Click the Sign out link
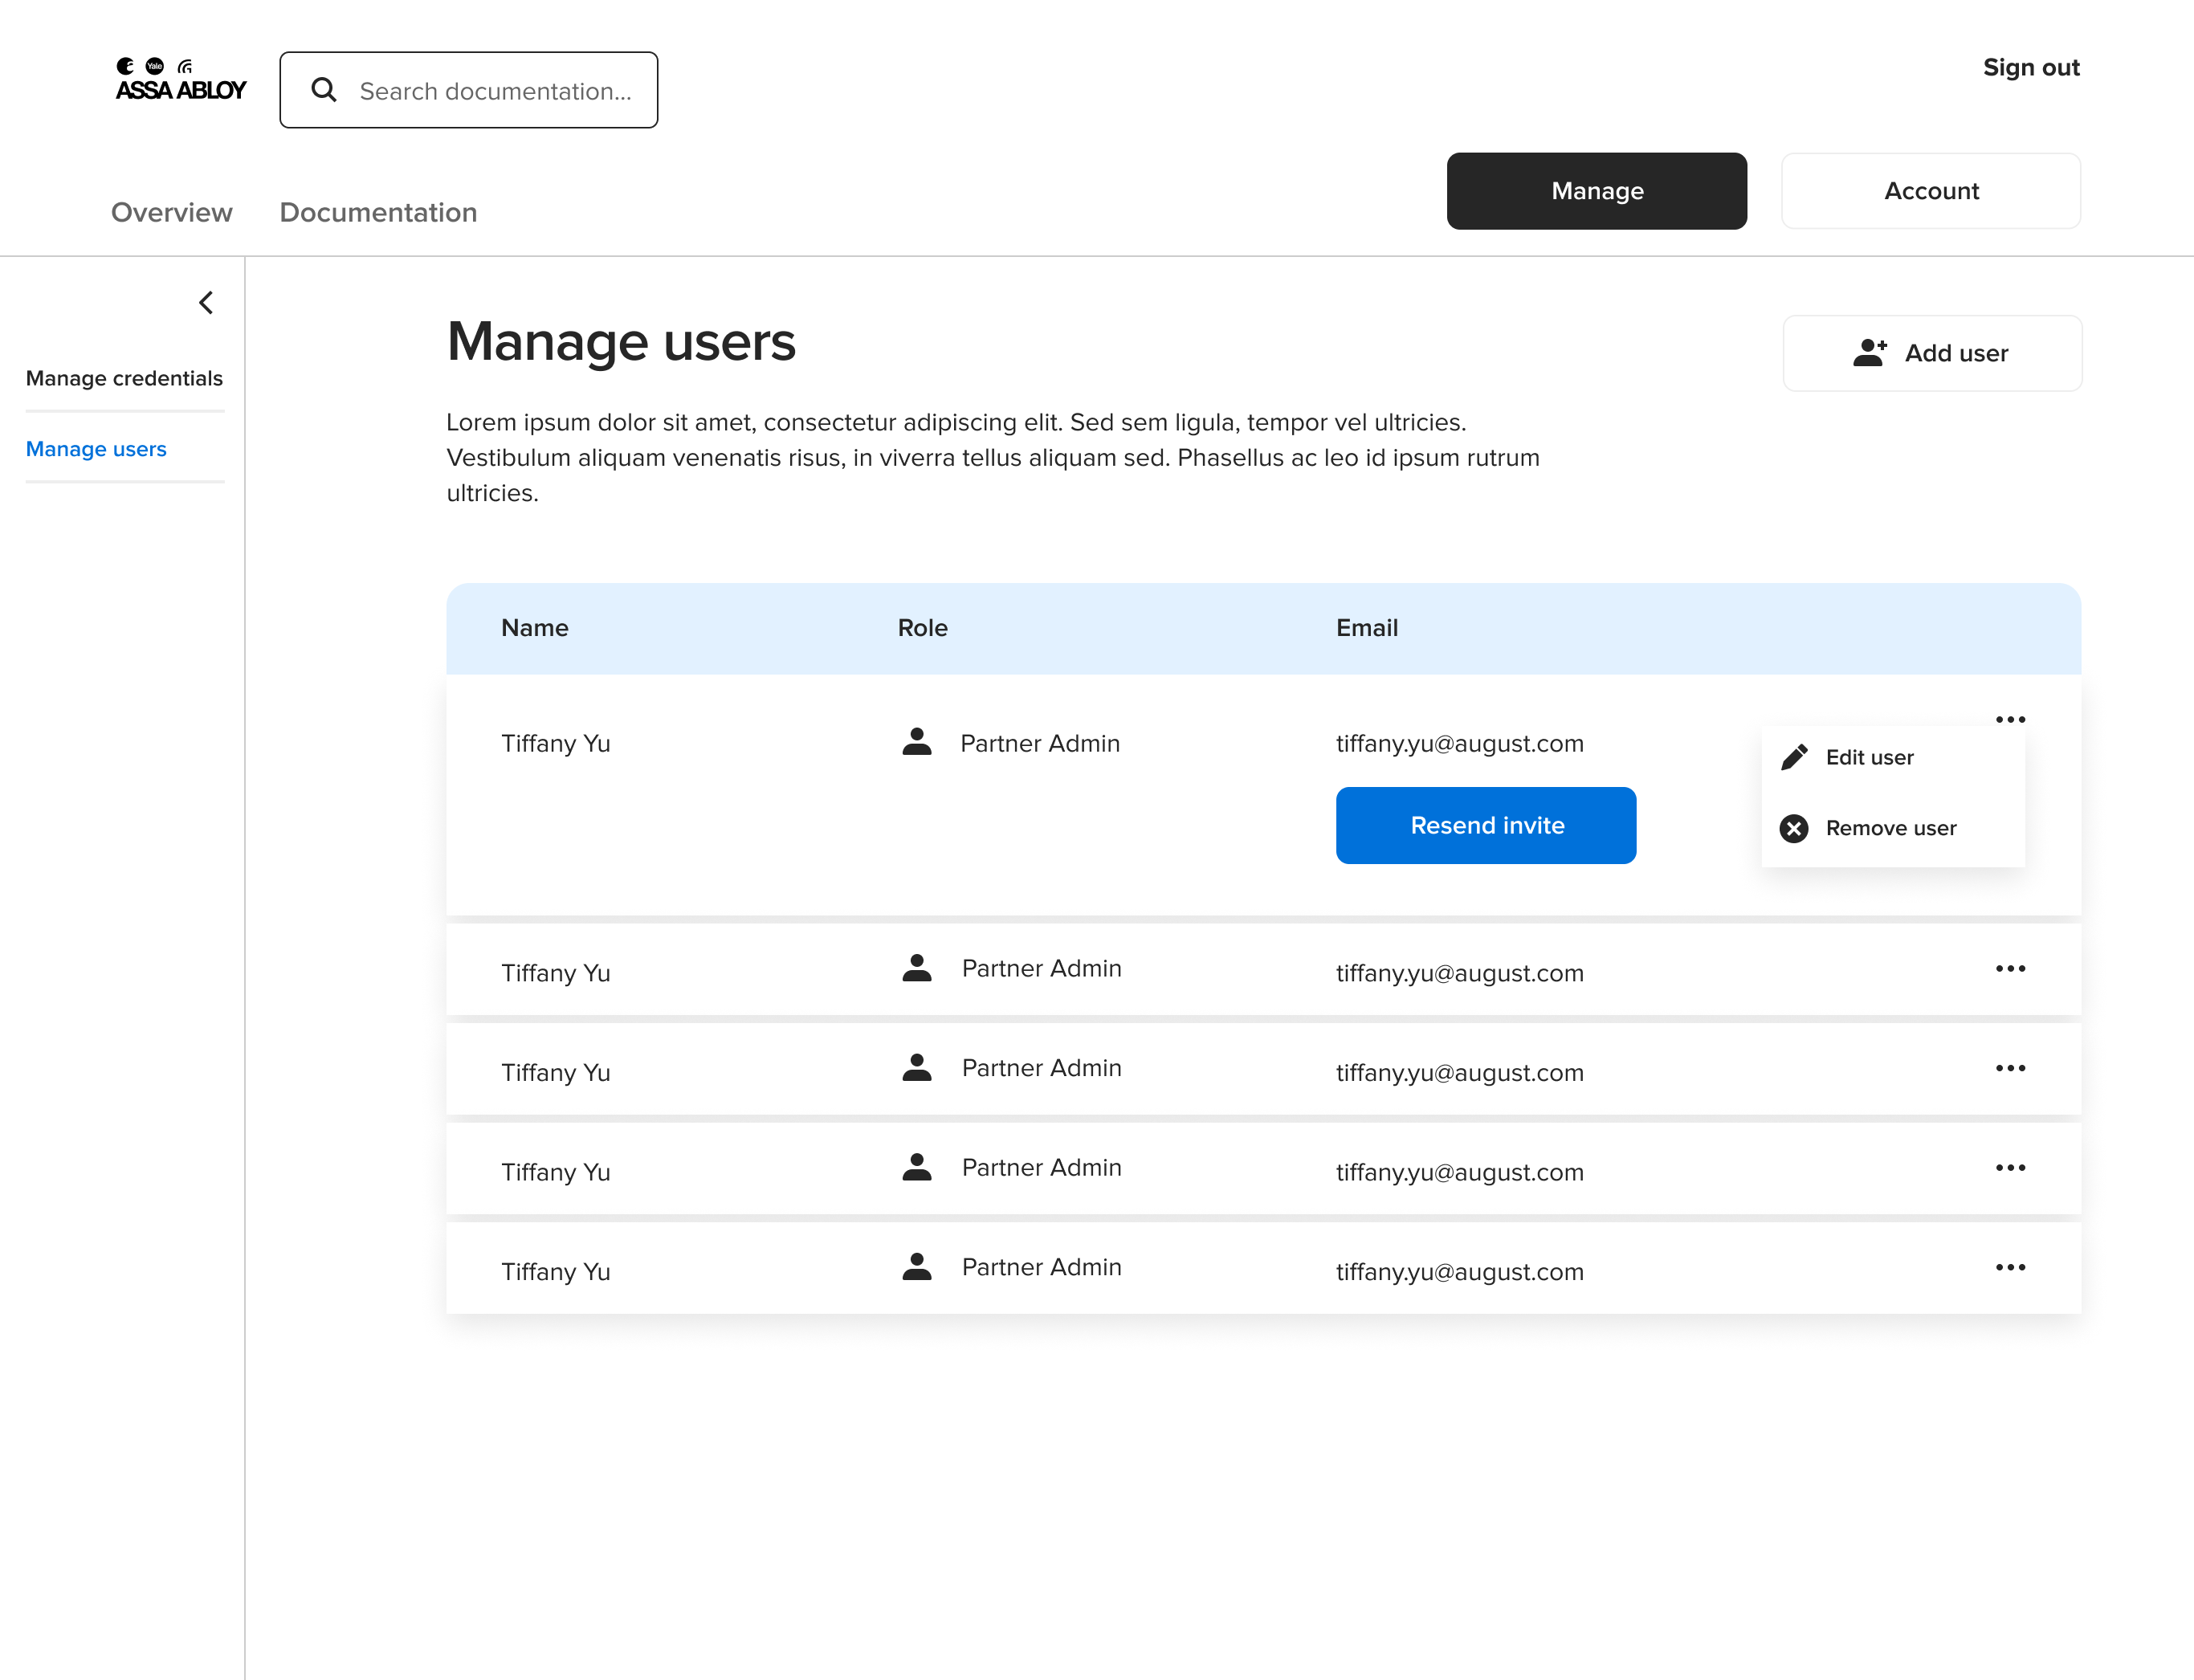The width and height of the screenshot is (2194, 1680). pos(2031,67)
